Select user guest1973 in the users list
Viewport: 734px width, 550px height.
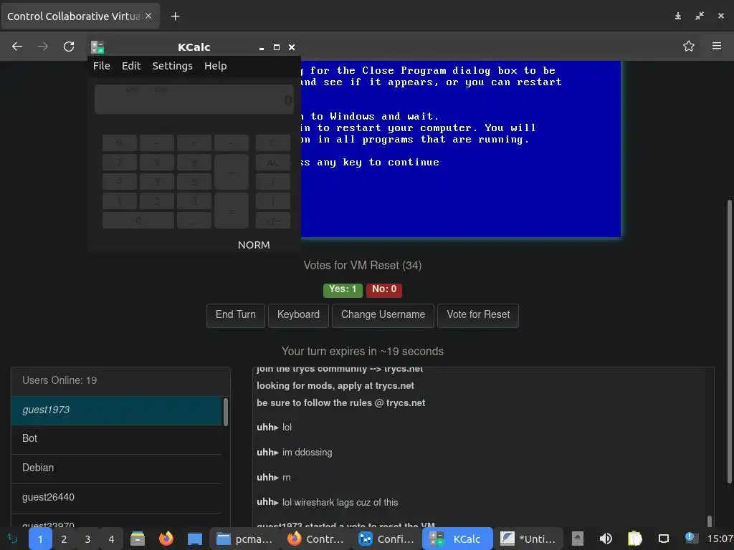116,410
